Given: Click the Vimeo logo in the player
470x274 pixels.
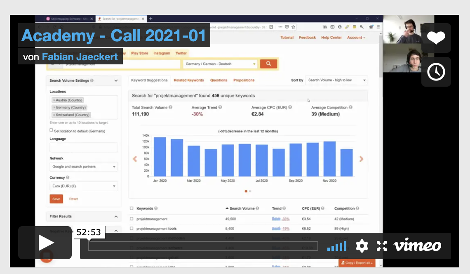Looking at the screenshot, I should click(417, 246).
